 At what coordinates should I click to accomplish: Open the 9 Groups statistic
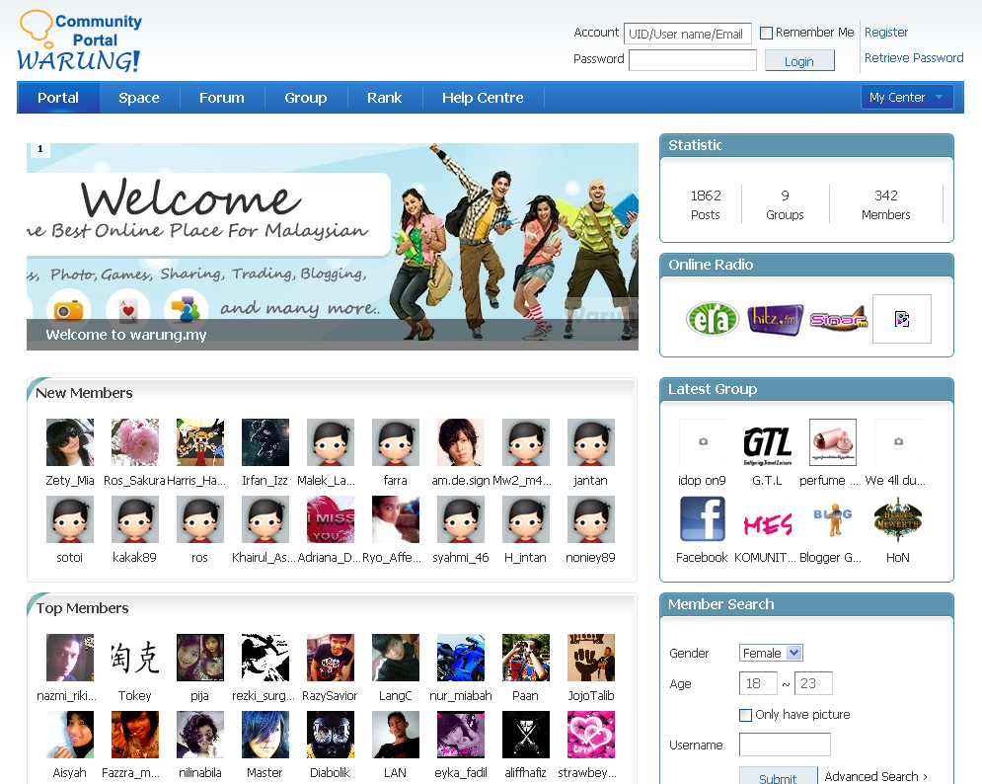click(785, 204)
